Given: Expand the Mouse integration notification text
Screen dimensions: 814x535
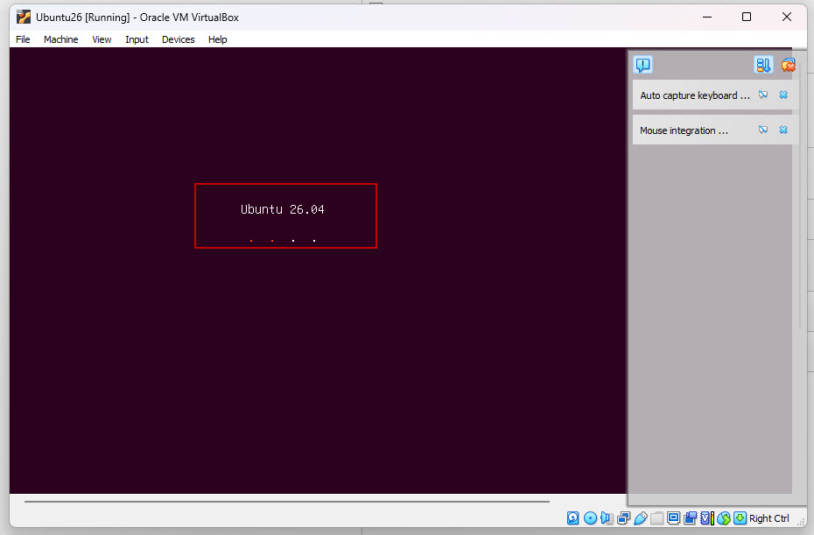Looking at the screenshot, I should [684, 130].
